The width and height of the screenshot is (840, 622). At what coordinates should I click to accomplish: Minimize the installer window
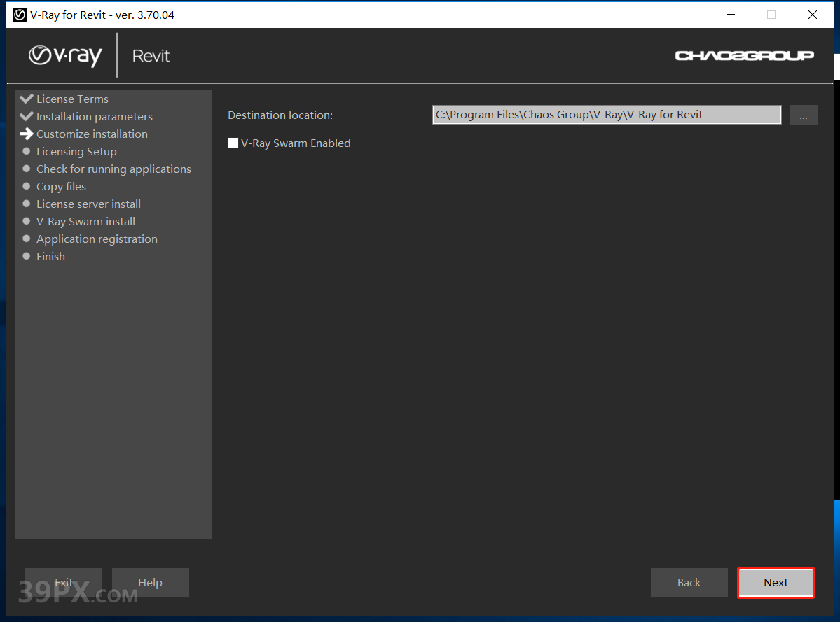click(731, 15)
